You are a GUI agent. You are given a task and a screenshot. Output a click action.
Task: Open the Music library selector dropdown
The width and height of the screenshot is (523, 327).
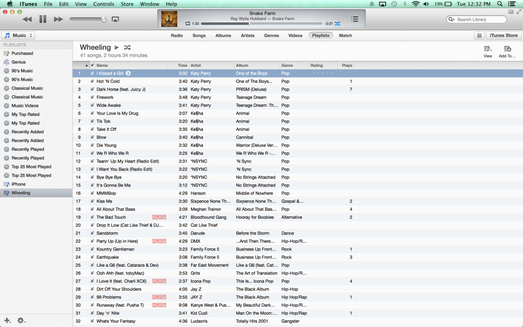click(x=18, y=35)
